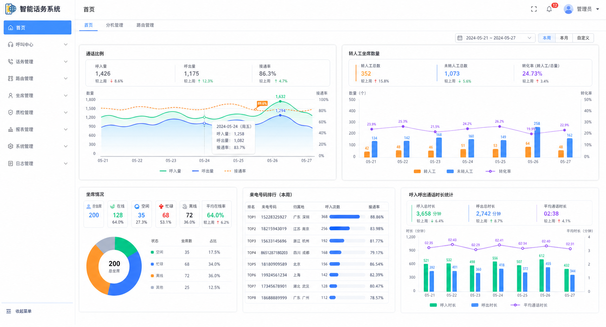Image resolution: width=606 pixels, height=327 pixels.
Task: Expand the 坐席管理 sidebar menu chevron
Action: click(66, 95)
